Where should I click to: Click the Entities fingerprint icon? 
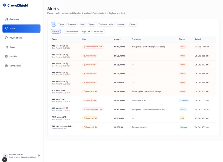point(6,56)
